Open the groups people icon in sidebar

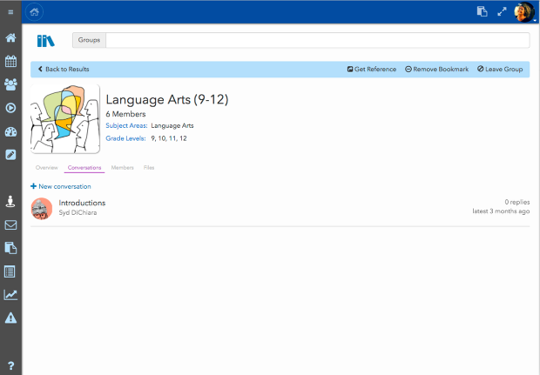tap(10, 84)
